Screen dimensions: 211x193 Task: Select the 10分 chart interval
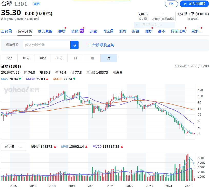coord(26,58)
